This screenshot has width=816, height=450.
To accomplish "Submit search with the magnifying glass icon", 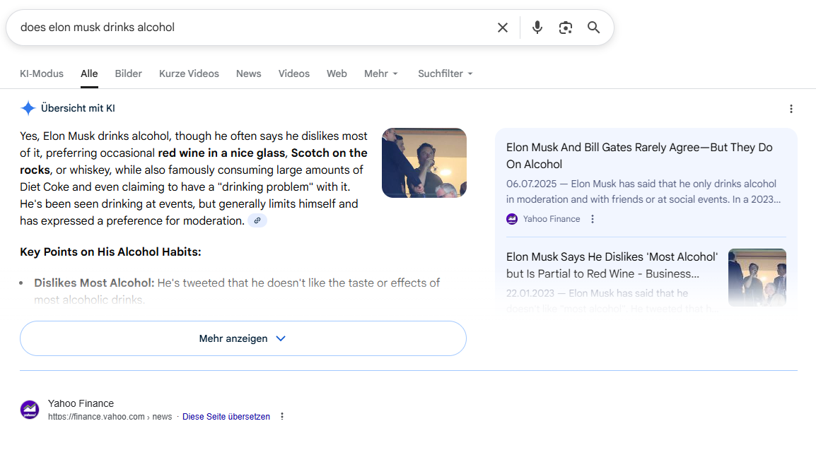I will pos(593,28).
